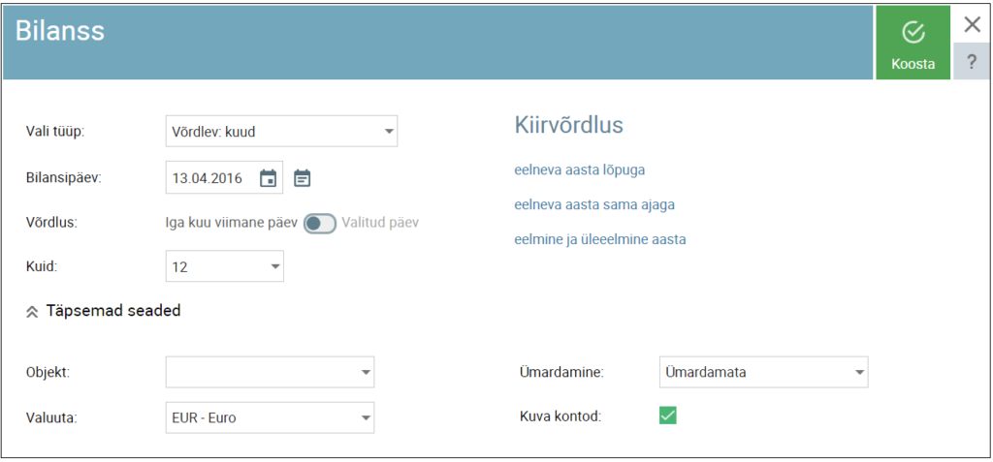Image resolution: width=993 pixels, height=462 pixels.
Task: Select the Iga kuu viimane päev label
Action: [x=232, y=223]
